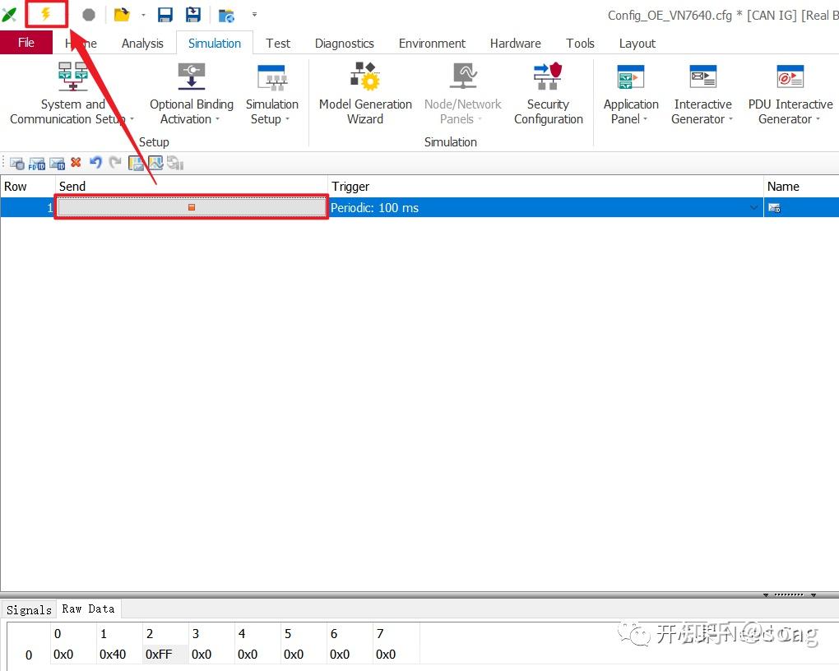Switch to the Raw Data tab
This screenshot has width=839, height=671.
click(x=88, y=609)
